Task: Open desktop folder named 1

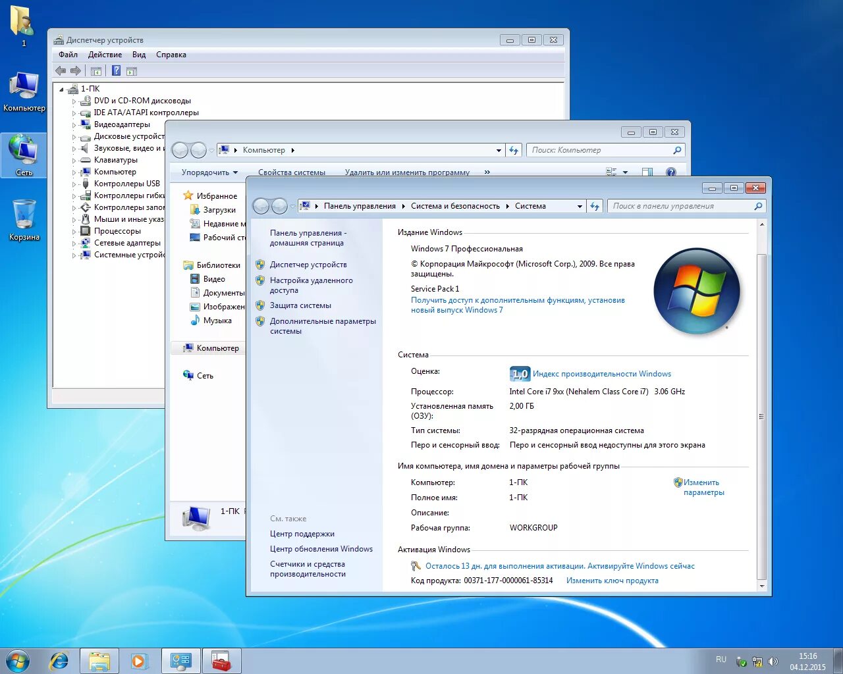Action: coord(24,26)
